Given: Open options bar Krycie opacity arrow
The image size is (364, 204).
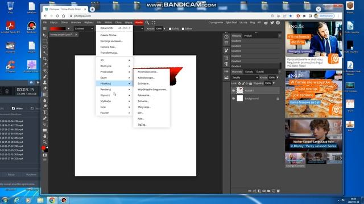Looking at the screenshot, I should coord(164,29).
